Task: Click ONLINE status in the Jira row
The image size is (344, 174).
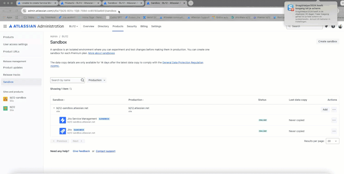Action: [263, 131]
